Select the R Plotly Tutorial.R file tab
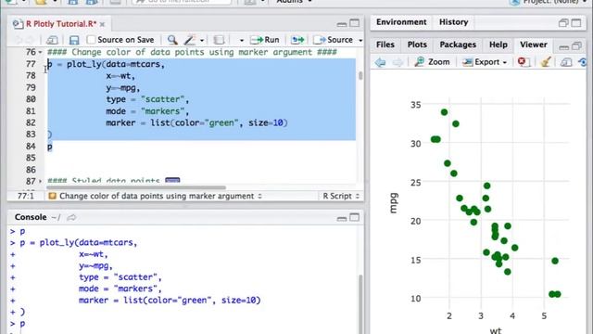Image resolution: width=593 pixels, height=334 pixels. click(x=60, y=24)
